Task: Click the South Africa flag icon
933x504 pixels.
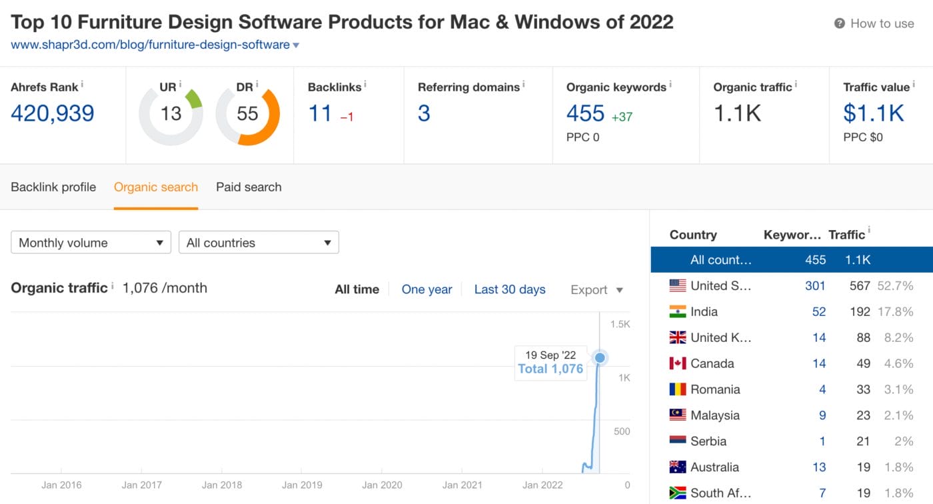Action: (x=678, y=493)
